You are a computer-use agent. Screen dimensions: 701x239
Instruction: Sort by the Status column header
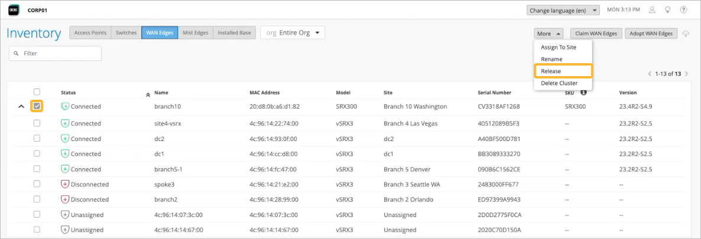point(69,93)
